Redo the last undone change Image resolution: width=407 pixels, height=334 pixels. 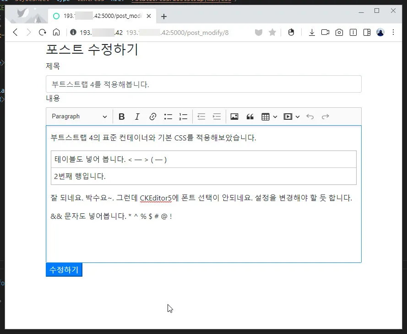326,116
